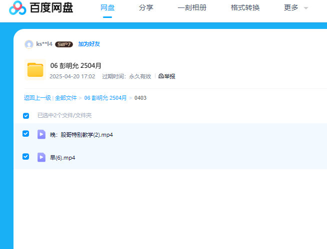The height and width of the screenshot is (249, 327).
Task: Open the 一刻相册 tab
Action: coord(192,8)
